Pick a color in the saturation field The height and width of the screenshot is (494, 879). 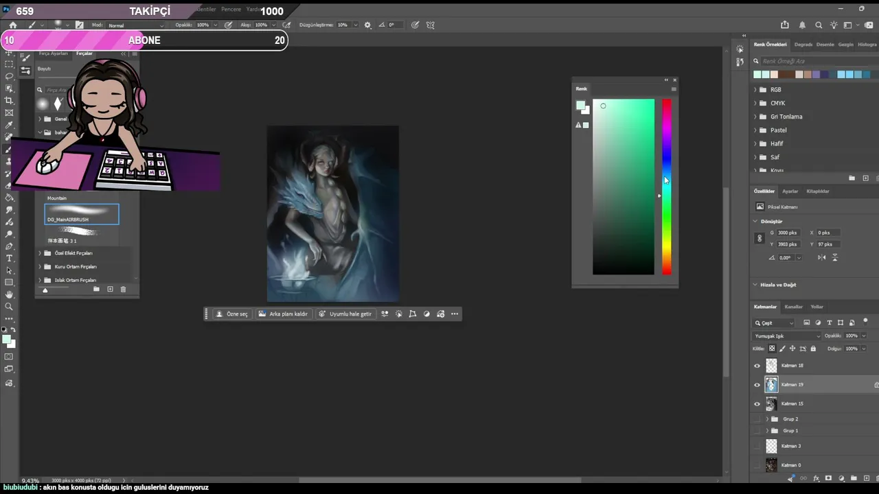(x=624, y=187)
